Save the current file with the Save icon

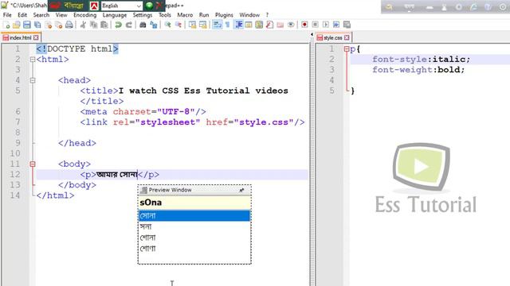(26, 25)
